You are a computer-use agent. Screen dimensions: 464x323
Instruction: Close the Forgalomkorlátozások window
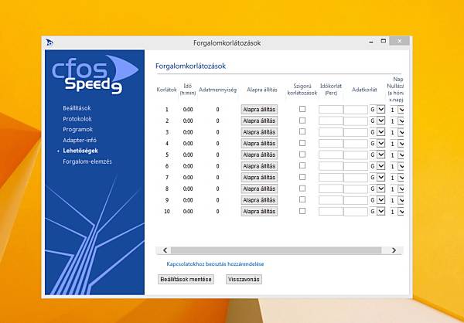point(398,42)
